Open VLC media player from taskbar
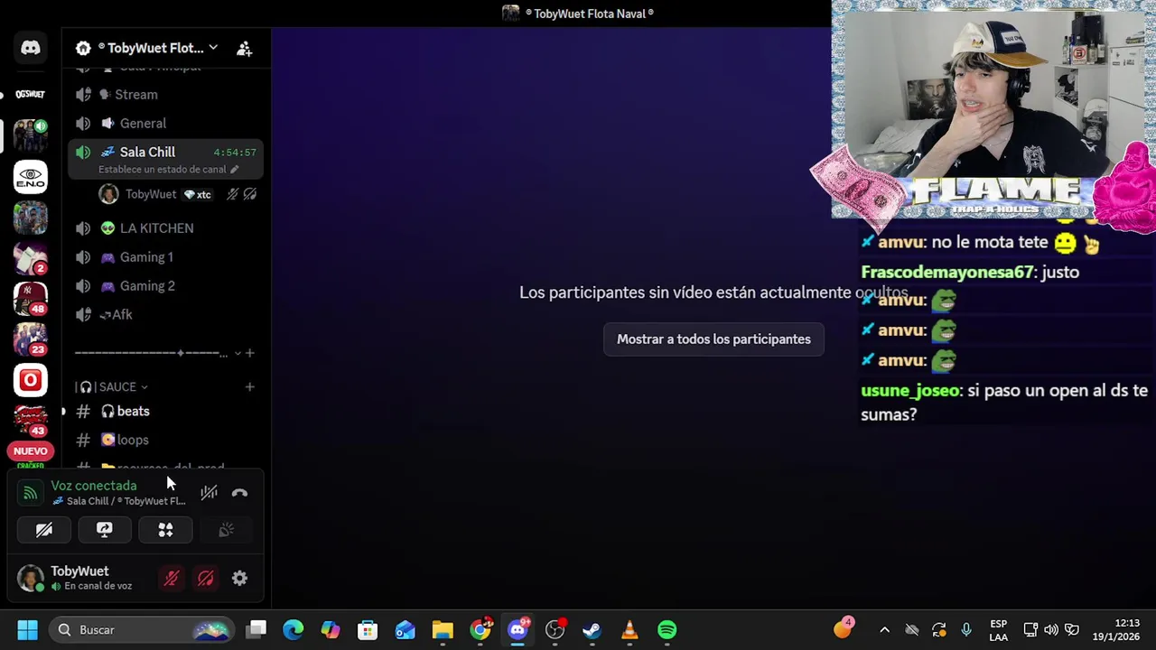1156x650 pixels. click(x=629, y=630)
